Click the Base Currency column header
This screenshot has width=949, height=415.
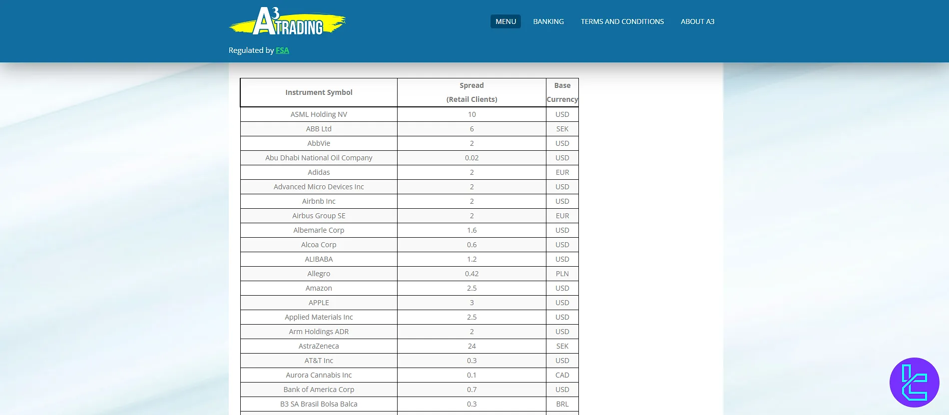(562, 92)
